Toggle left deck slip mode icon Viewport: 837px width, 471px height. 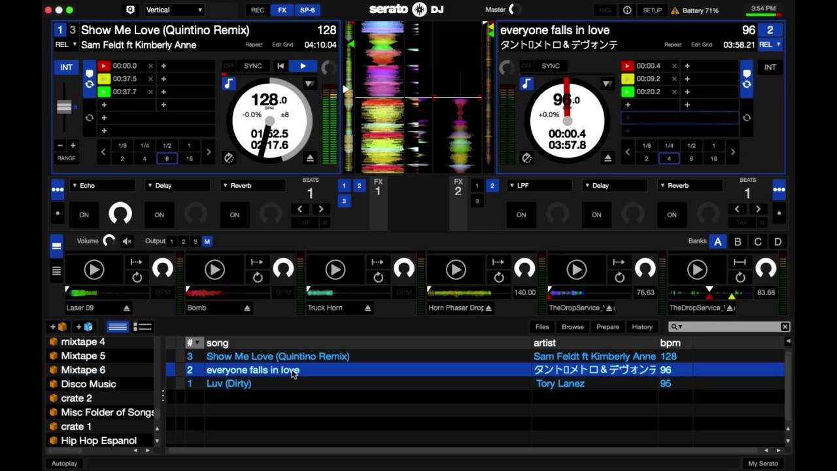(x=229, y=158)
